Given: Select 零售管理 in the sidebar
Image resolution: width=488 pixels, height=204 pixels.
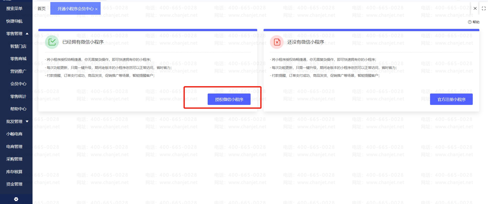Looking at the screenshot, I should pos(14,33).
